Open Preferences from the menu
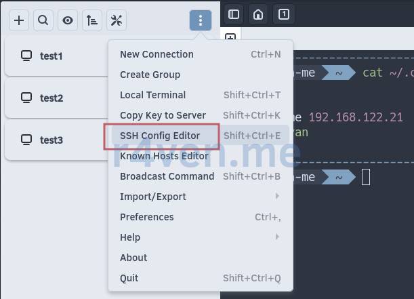 click(147, 217)
